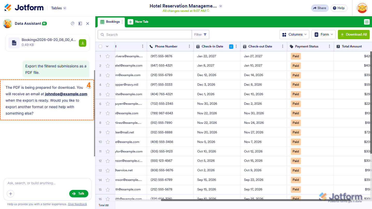Image resolution: width=372 pixels, height=209 pixels.
Task: Click phone number (408) 555-3456
Action: point(162,142)
